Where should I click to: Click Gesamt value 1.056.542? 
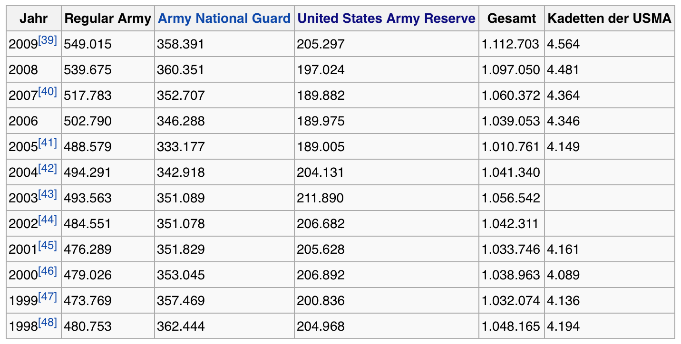(511, 198)
